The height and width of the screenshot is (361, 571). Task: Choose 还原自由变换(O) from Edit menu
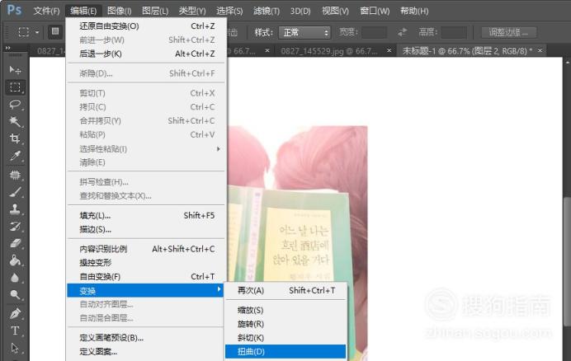pos(146,26)
